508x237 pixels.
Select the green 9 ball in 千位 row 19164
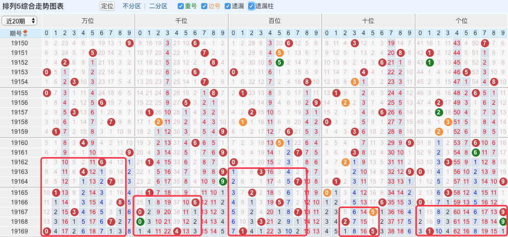point(223,182)
